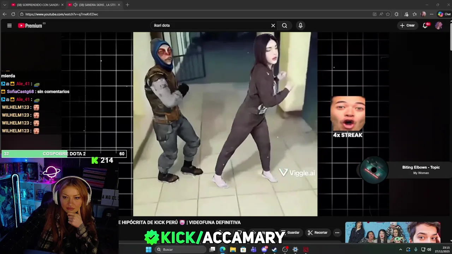Show hidden system tray icons chevron
Screen dimensions: 452x254
(400, 249)
